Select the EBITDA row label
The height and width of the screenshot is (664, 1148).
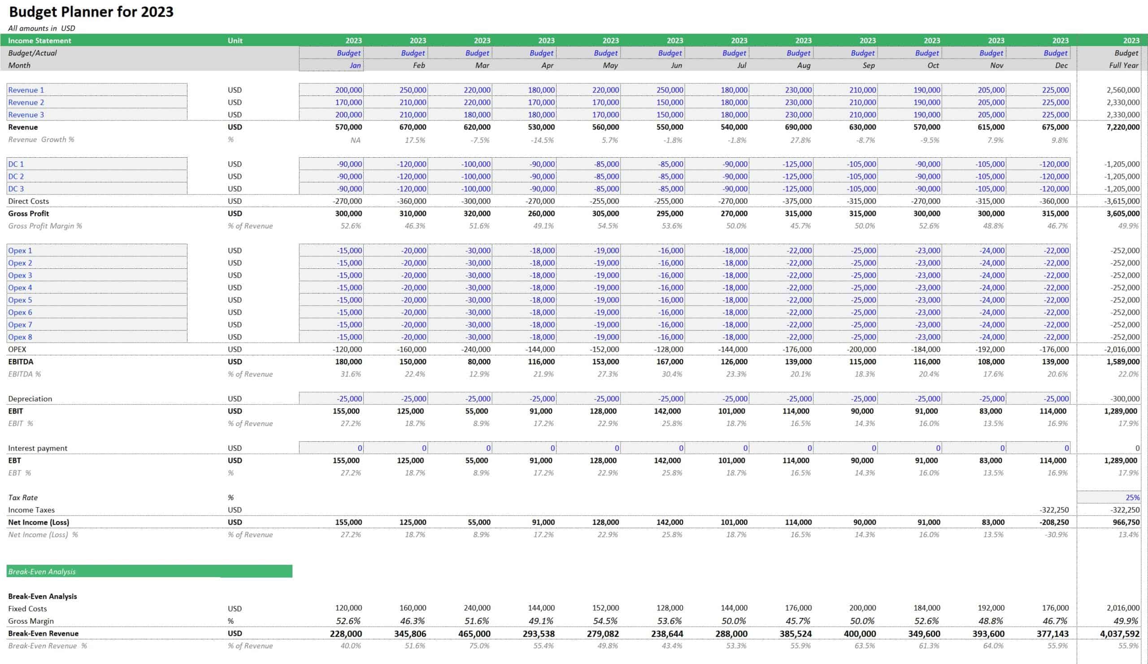point(21,362)
